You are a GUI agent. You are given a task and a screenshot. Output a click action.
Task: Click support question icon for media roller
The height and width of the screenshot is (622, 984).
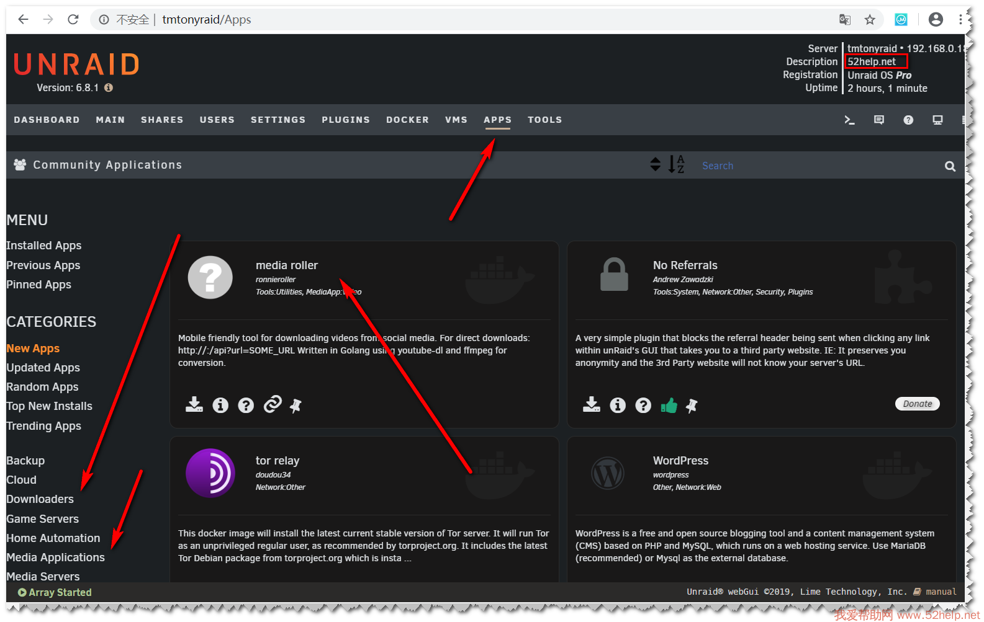246,405
